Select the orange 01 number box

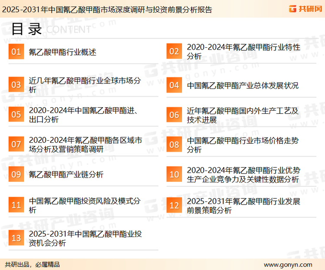[x=16, y=52]
